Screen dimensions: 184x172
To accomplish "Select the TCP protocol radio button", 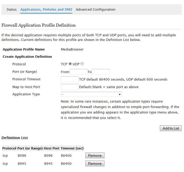I will 70,64.
